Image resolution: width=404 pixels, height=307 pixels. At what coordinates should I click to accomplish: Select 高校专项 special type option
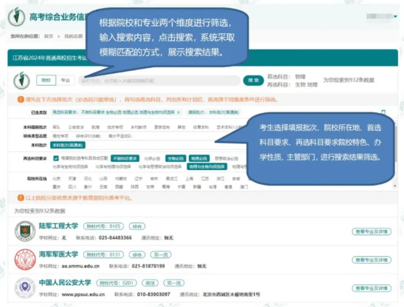click(60, 136)
